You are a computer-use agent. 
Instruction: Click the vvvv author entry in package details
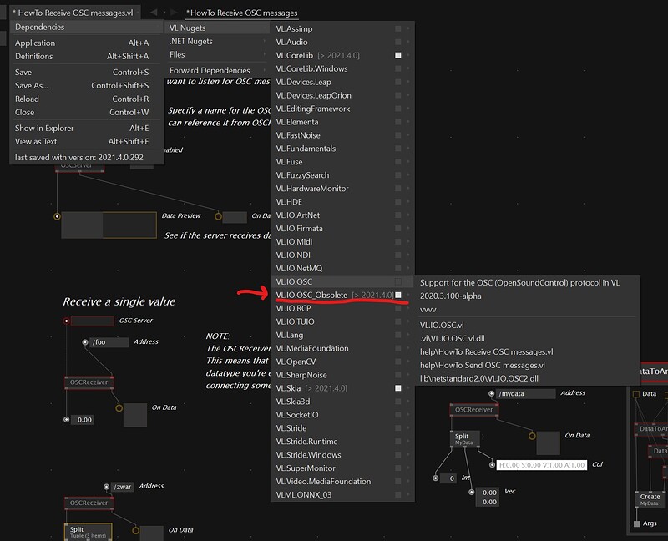(528, 309)
